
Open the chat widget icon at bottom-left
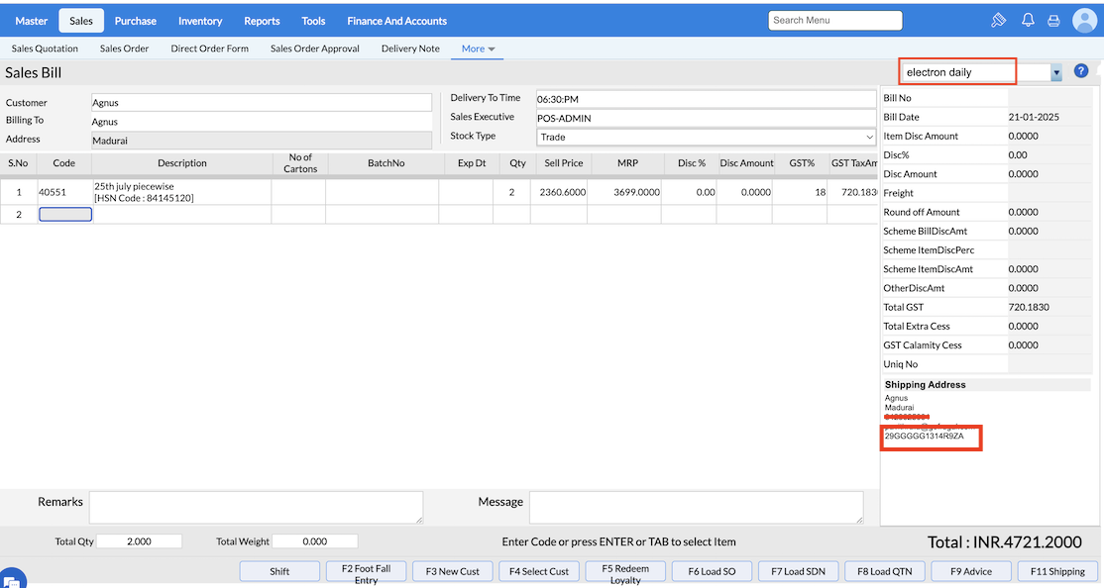pyautogui.click(x=12, y=579)
